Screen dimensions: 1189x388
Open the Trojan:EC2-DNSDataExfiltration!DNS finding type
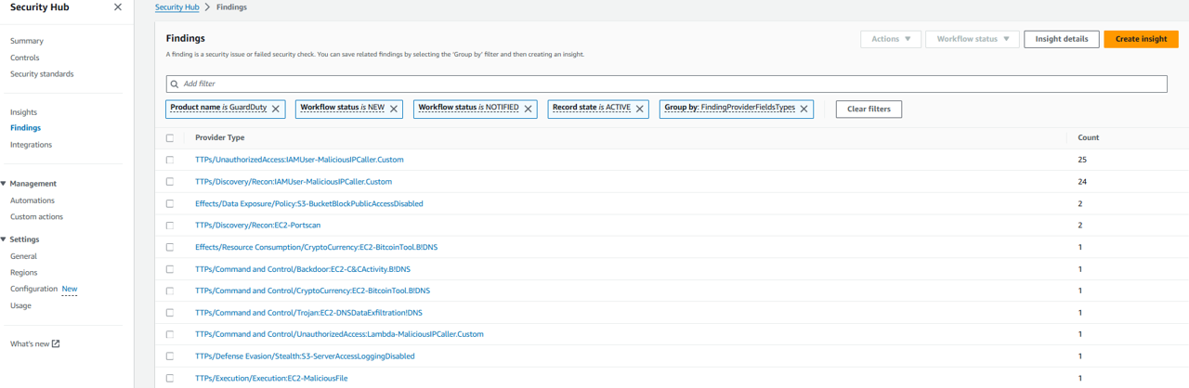tap(308, 313)
